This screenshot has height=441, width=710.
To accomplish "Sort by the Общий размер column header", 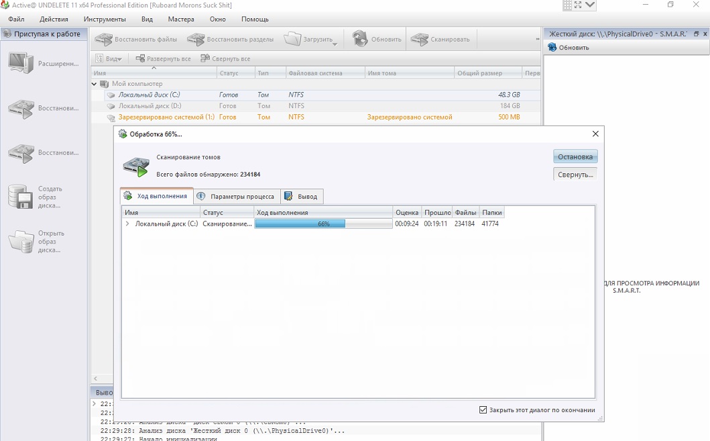I will pyautogui.click(x=487, y=73).
